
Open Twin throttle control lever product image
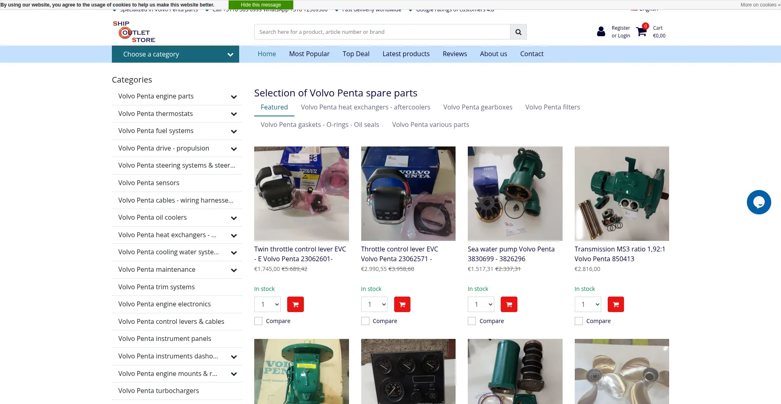coord(301,194)
